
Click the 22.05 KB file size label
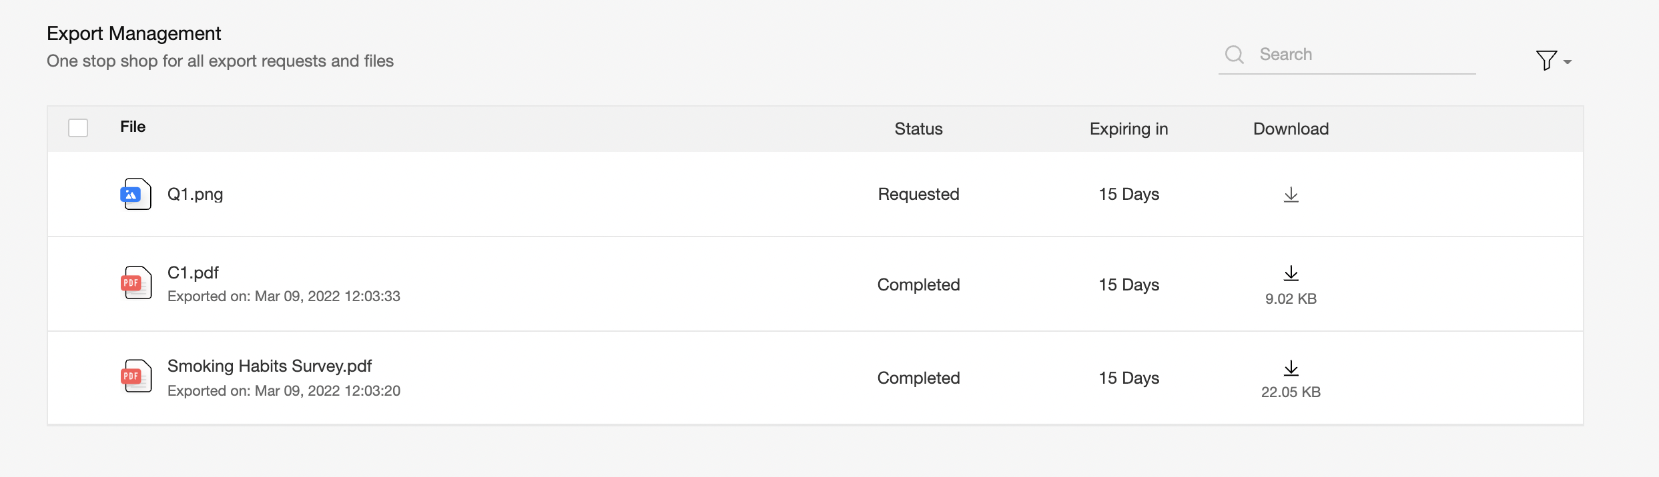(x=1291, y=392)
